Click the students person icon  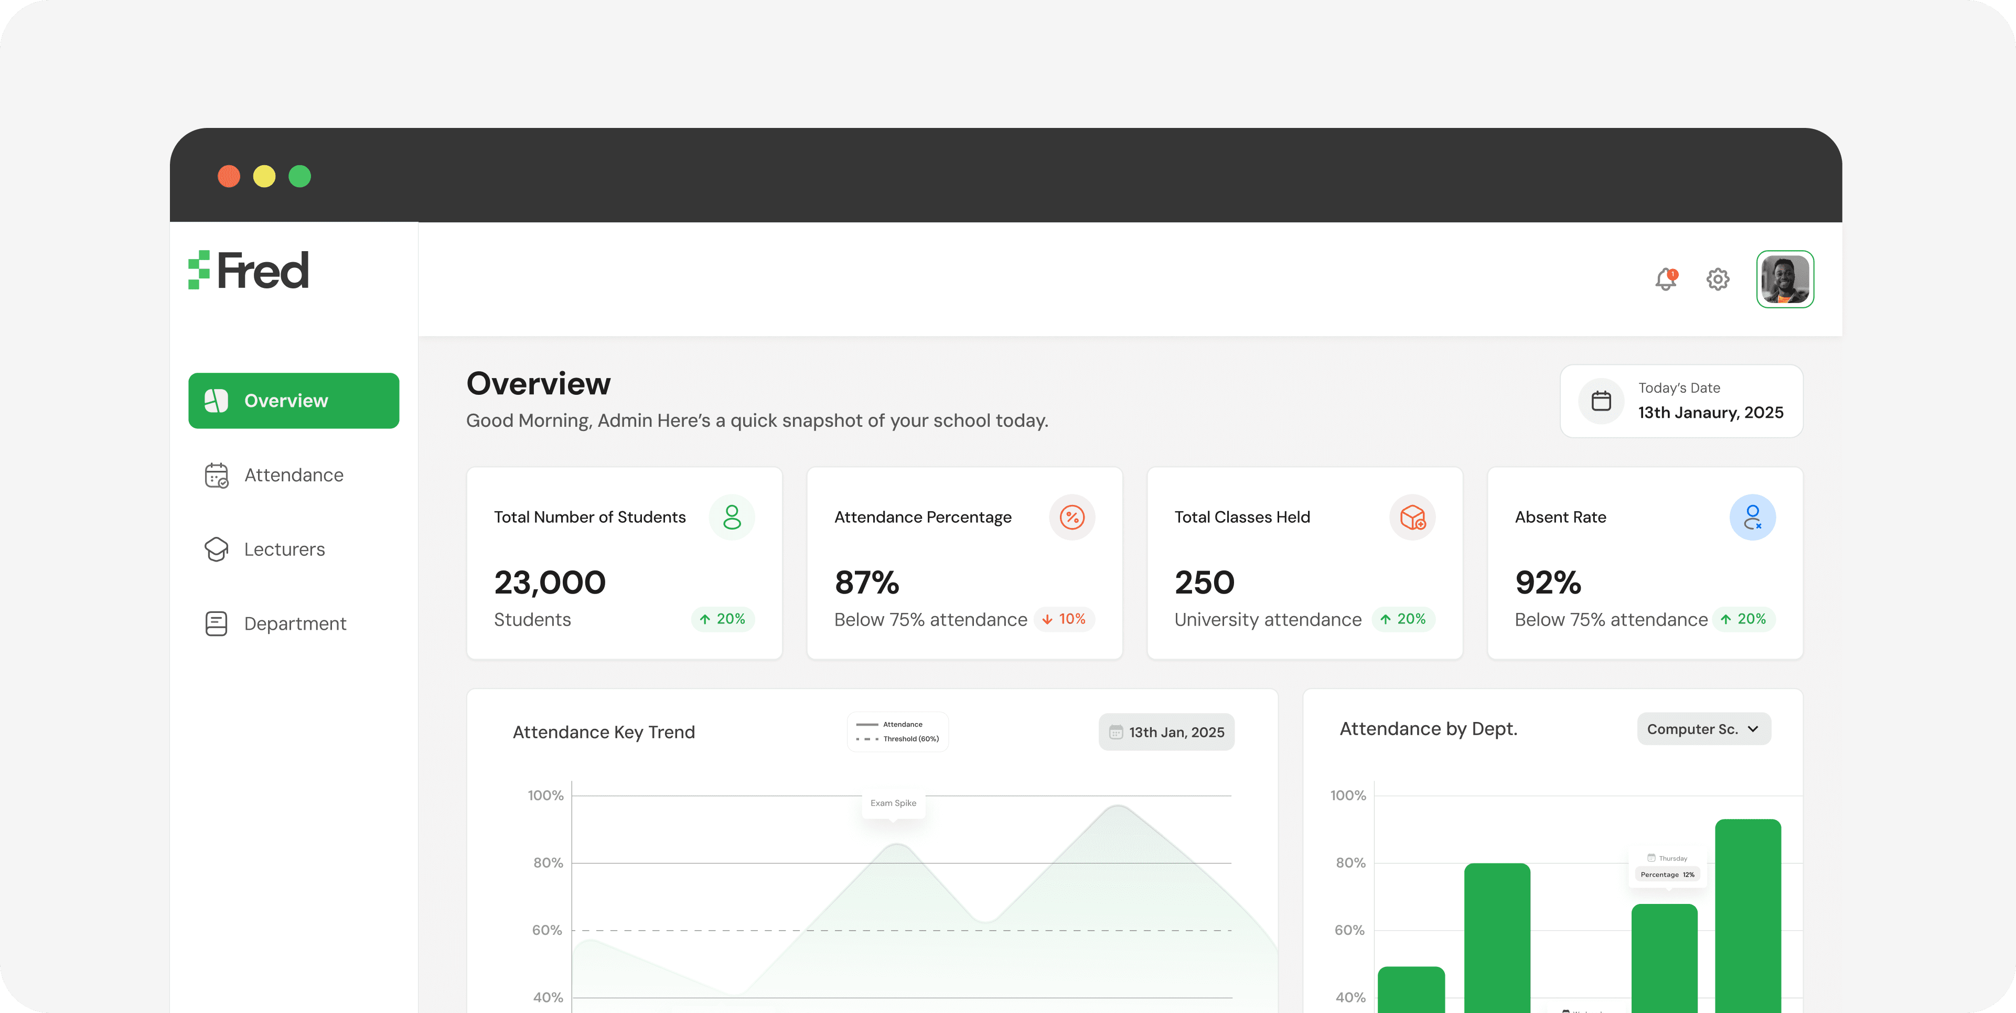pos(732,517)
